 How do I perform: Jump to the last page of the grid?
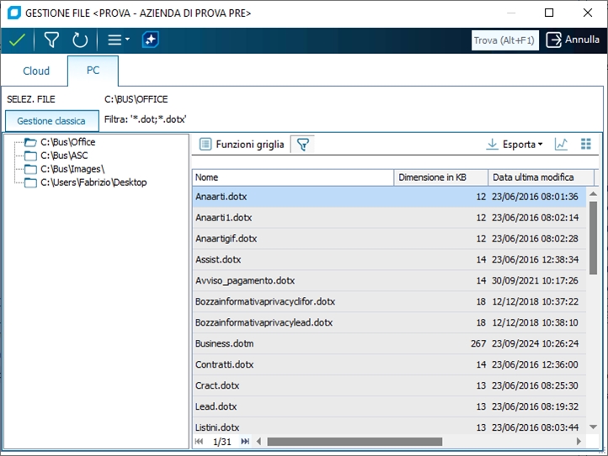tap(245, 441)
